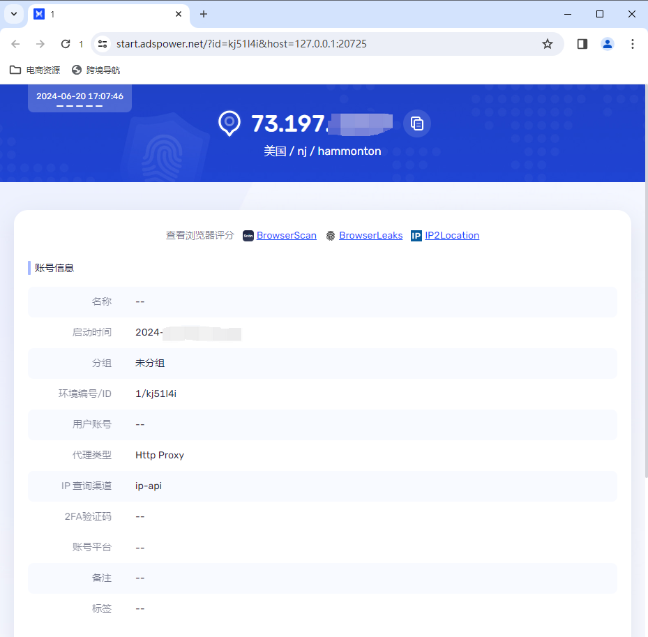648x637 pixels.
Task: Click the date time badge 2024-06-20 17:07:46
Action: tap(80, 97)
